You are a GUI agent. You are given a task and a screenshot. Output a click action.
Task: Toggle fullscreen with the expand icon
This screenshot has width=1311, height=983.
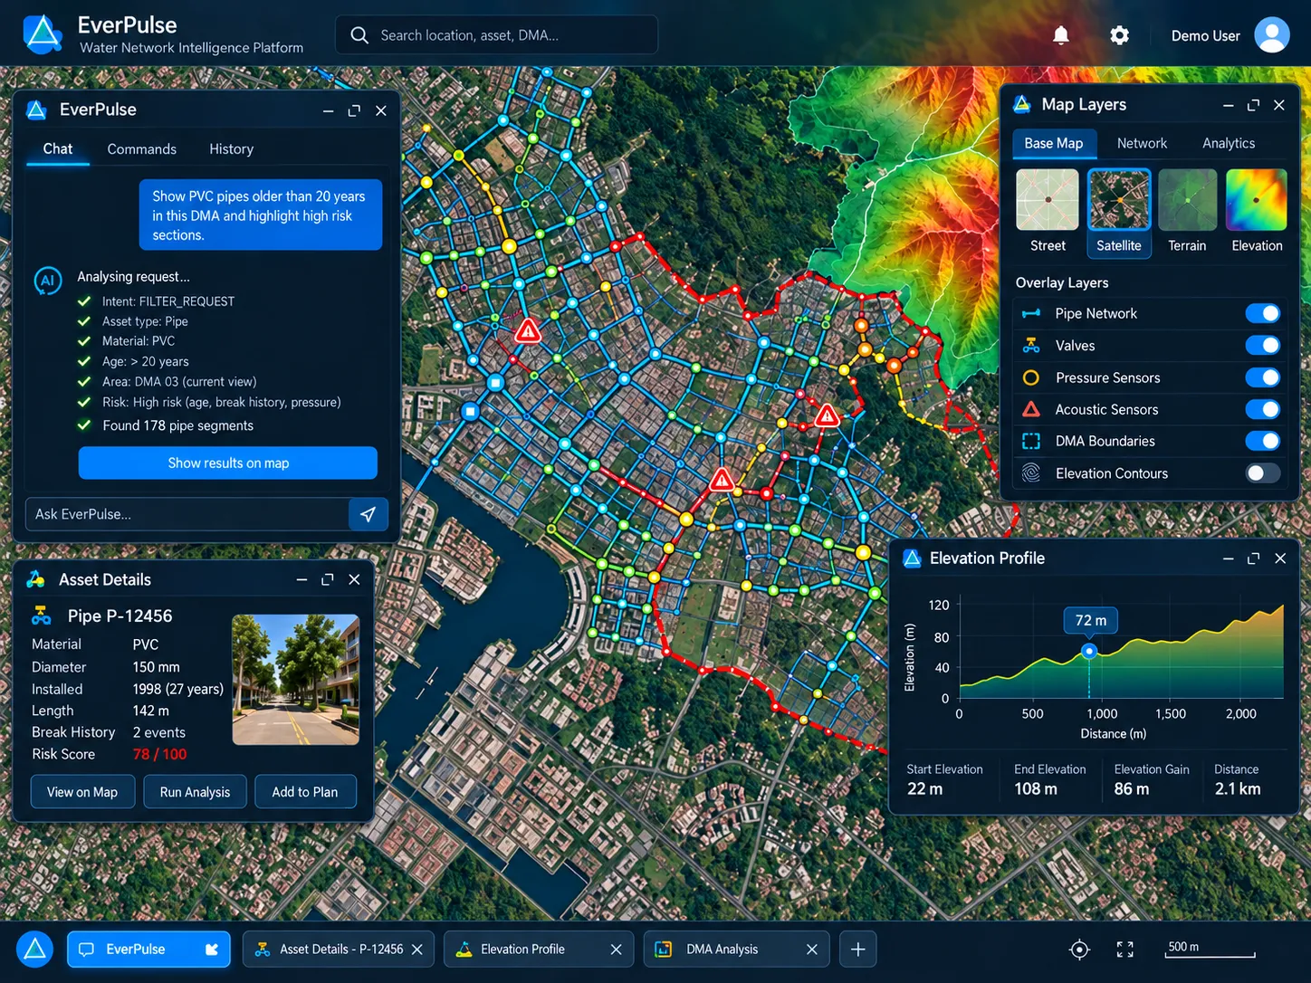tap(1125, 950)
